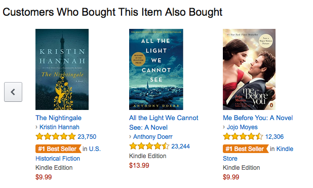Click star rating for All the Light
The width and height of the screenshot is (313, 188).
tap(149, 146)
